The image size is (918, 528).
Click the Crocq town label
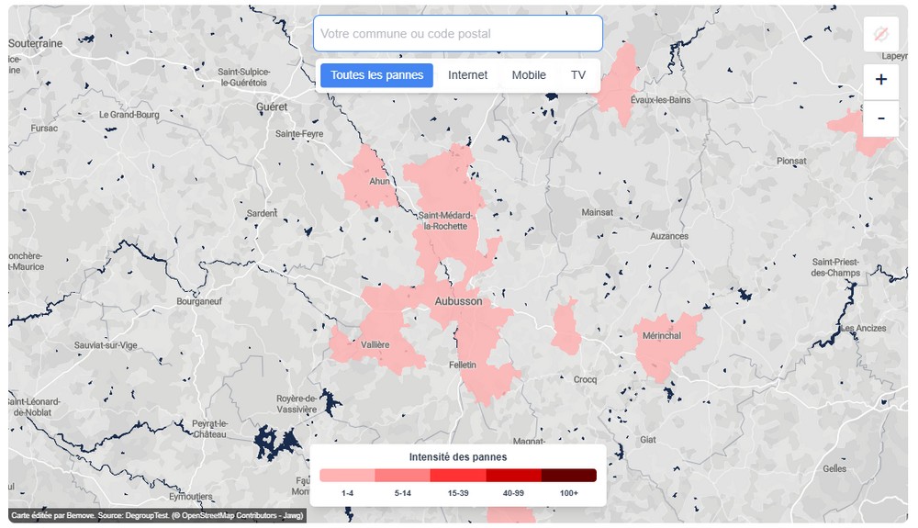(x=585, y=379)
